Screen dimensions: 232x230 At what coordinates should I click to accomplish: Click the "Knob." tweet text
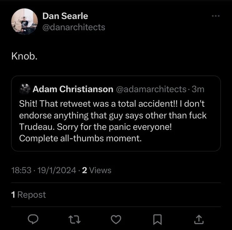pos(24,57)
